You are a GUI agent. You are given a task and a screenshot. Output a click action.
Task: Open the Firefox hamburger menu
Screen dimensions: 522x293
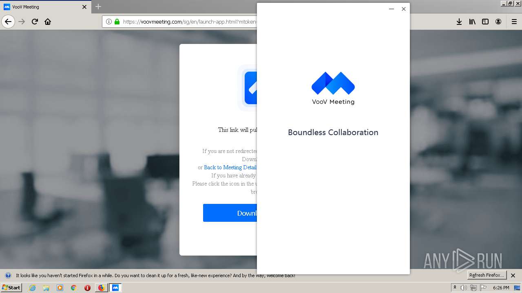point(514,22)
